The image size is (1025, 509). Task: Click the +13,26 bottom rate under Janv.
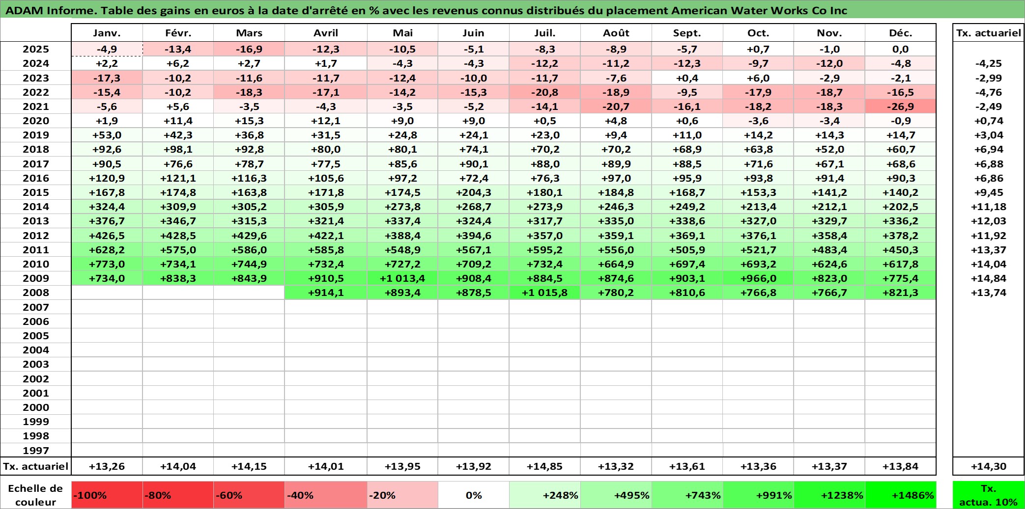[107, 466]
